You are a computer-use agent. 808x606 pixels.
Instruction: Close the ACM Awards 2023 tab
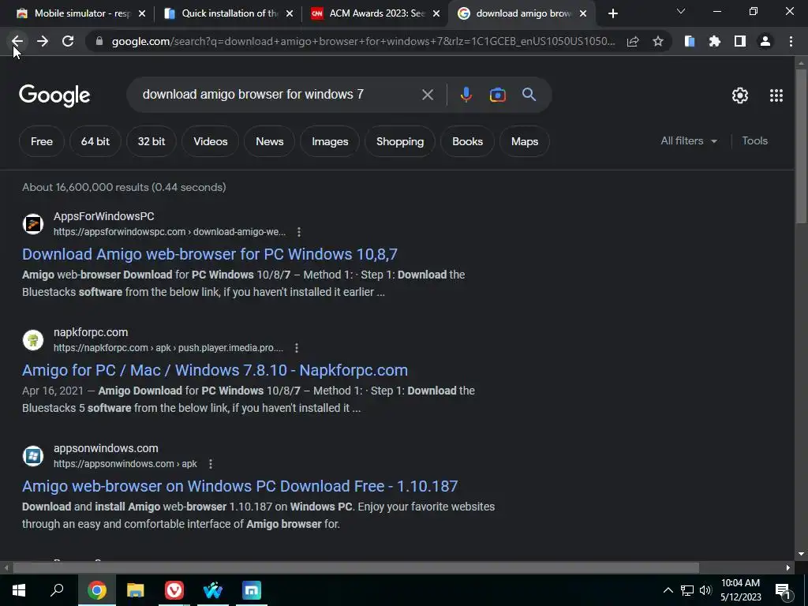coord(436,13)
